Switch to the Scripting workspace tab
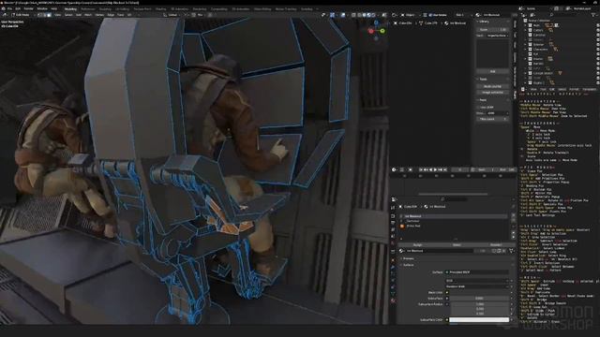This screenshot has width=600, height=337. (307, 8)
